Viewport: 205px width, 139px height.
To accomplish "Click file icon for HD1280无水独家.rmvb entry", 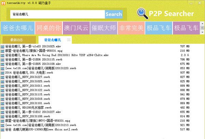I will [3, 108].
